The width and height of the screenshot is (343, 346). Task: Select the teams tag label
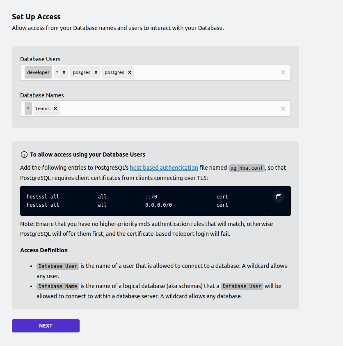click(x=43, y=108)
